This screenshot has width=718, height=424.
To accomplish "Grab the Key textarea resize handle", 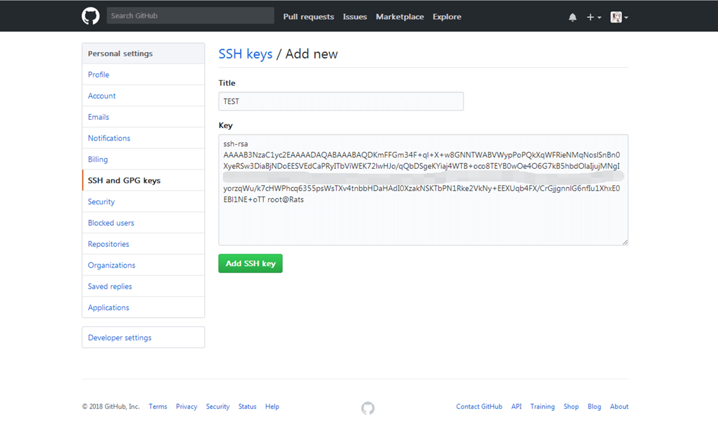I will pos(625,242).
